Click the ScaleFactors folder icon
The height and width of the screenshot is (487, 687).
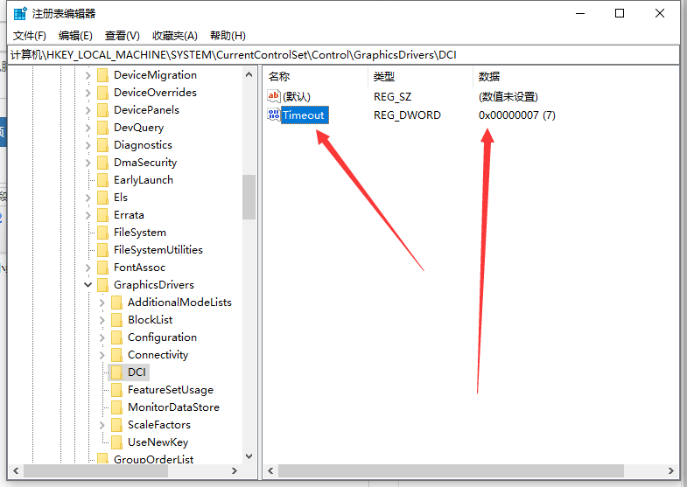(x=116, y=424)
